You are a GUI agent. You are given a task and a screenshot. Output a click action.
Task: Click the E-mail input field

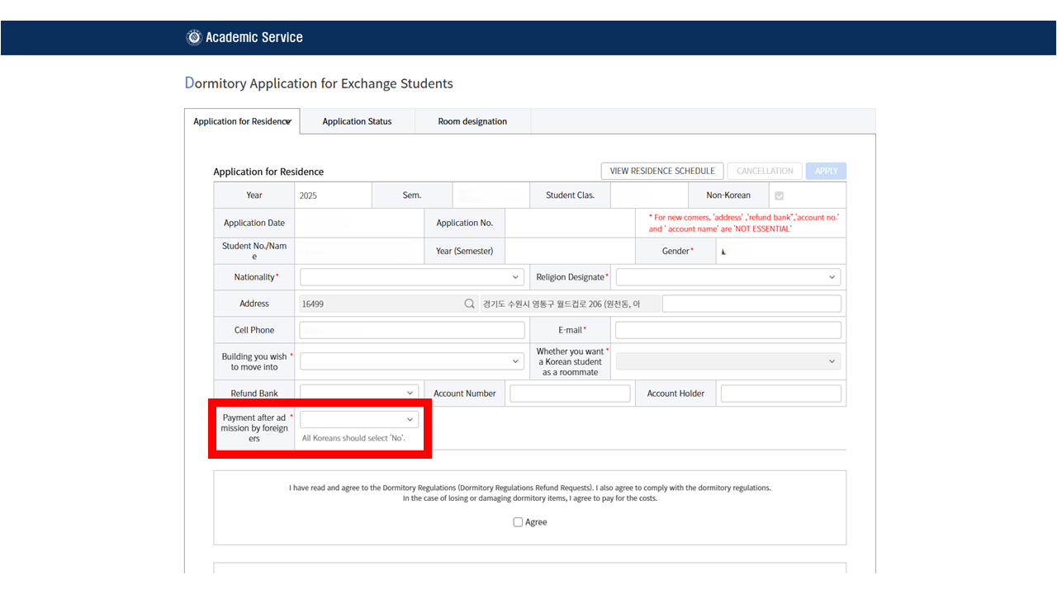728,330
